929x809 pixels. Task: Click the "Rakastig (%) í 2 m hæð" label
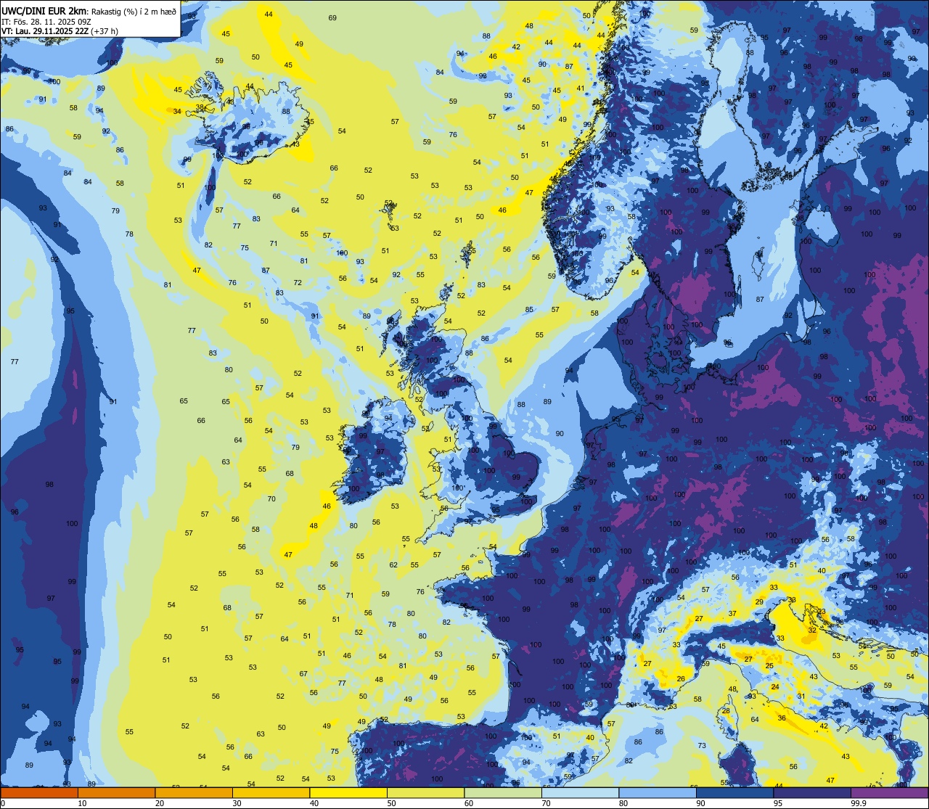[134, 12]
